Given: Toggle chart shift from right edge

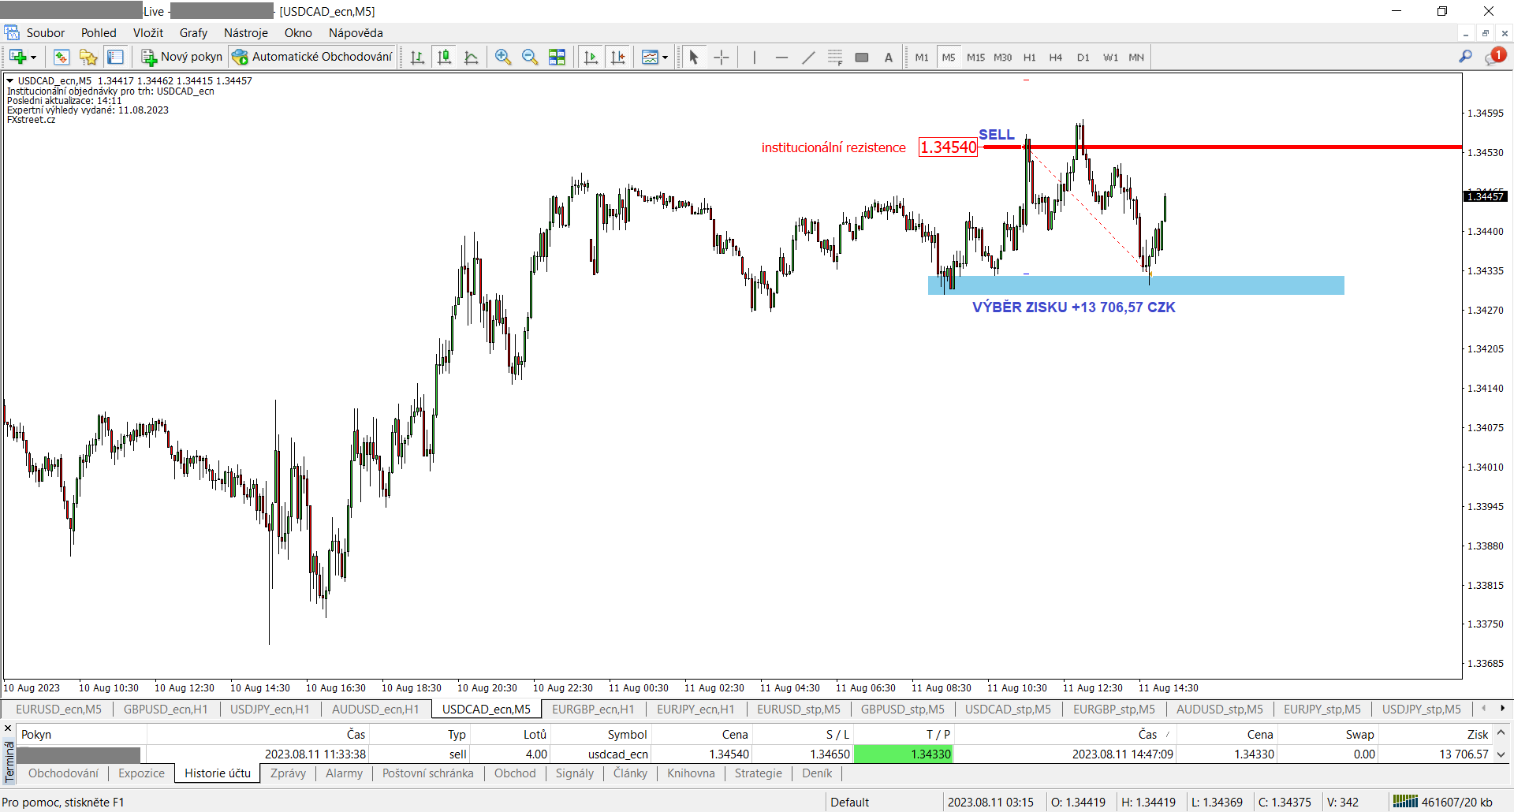Looking at the screenshot, I should pyautogui.click(x=618, y=57).
